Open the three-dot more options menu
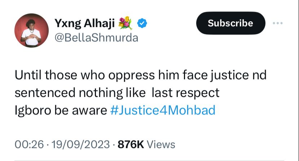The image size is (299, 161). coord(277,23)
